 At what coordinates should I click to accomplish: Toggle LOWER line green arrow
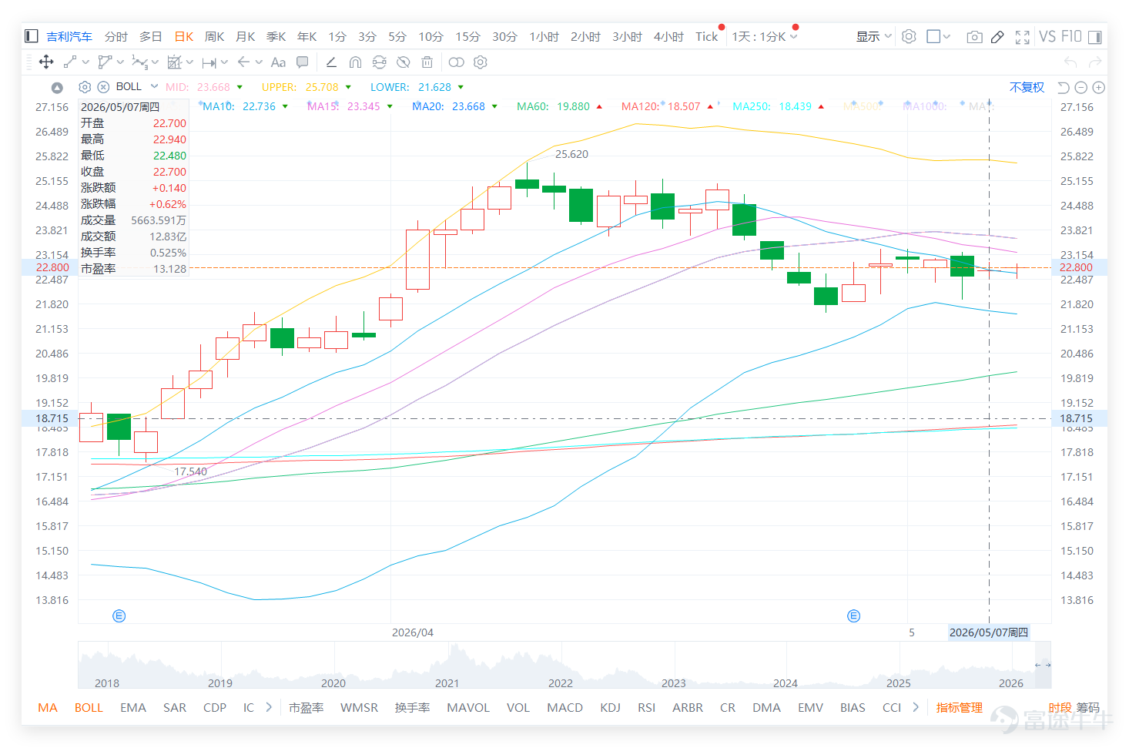coord(461,87)
